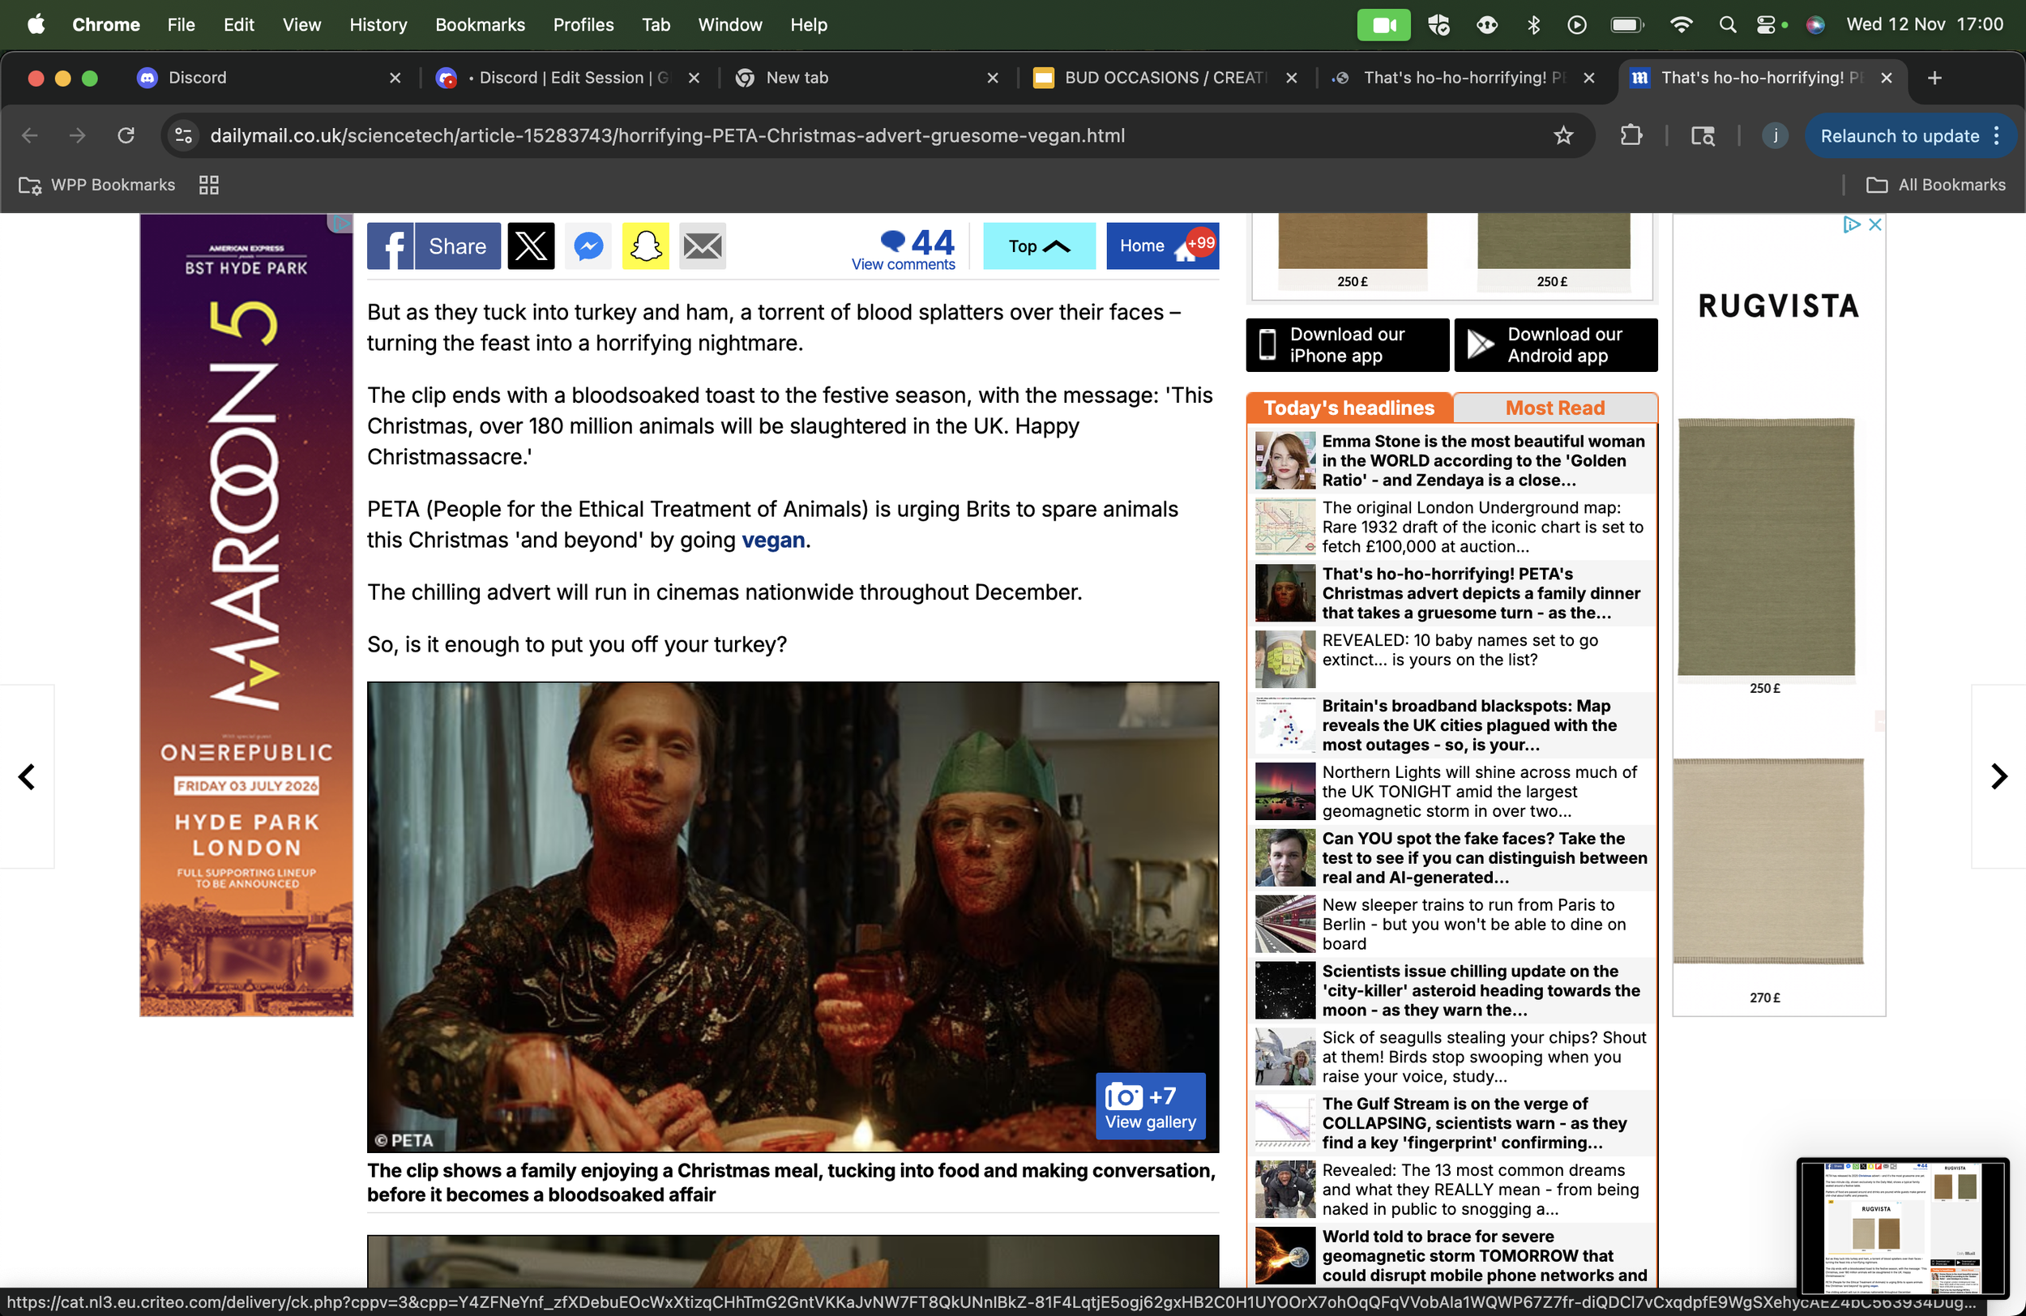Viewport: 2026px width, 1316px height.
Task: Follow the vegan hyperlink in the article
Action: pos(772,540)
